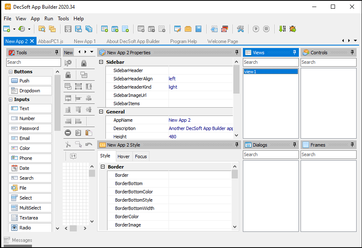Select the Color input tool

click(x=30, y=148)
